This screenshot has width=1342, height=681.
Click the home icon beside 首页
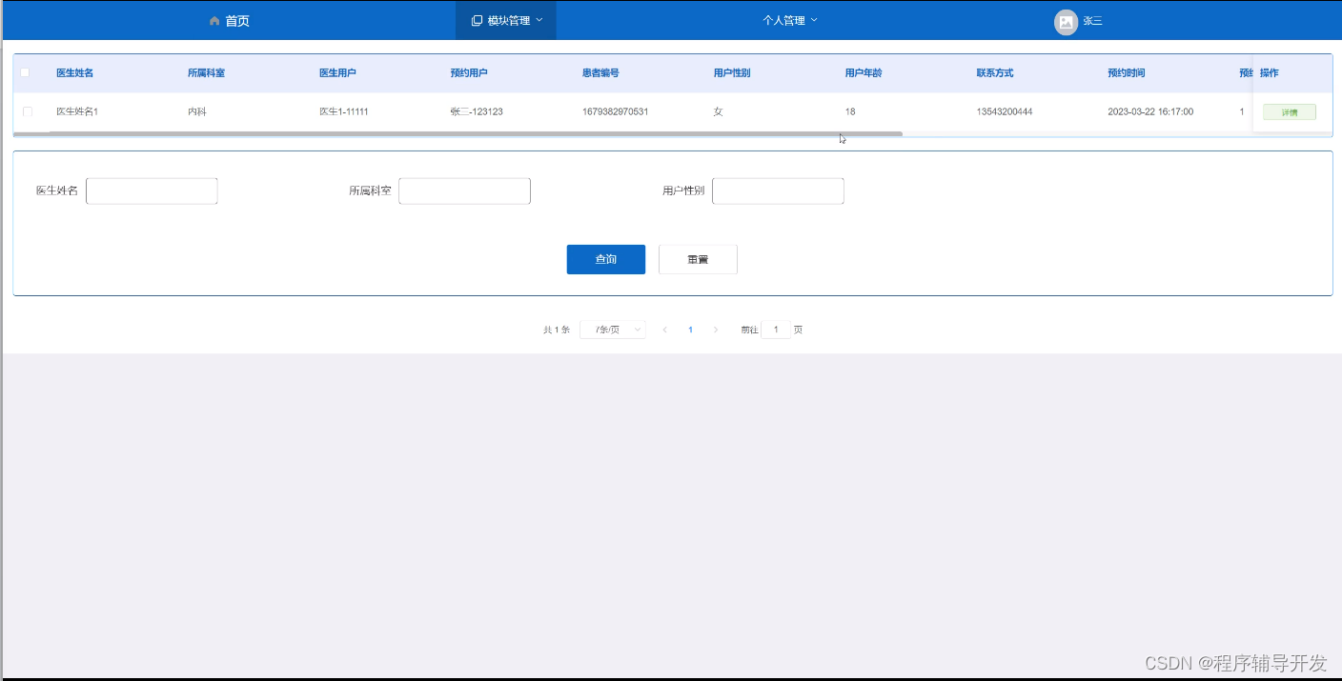point(214,21)
